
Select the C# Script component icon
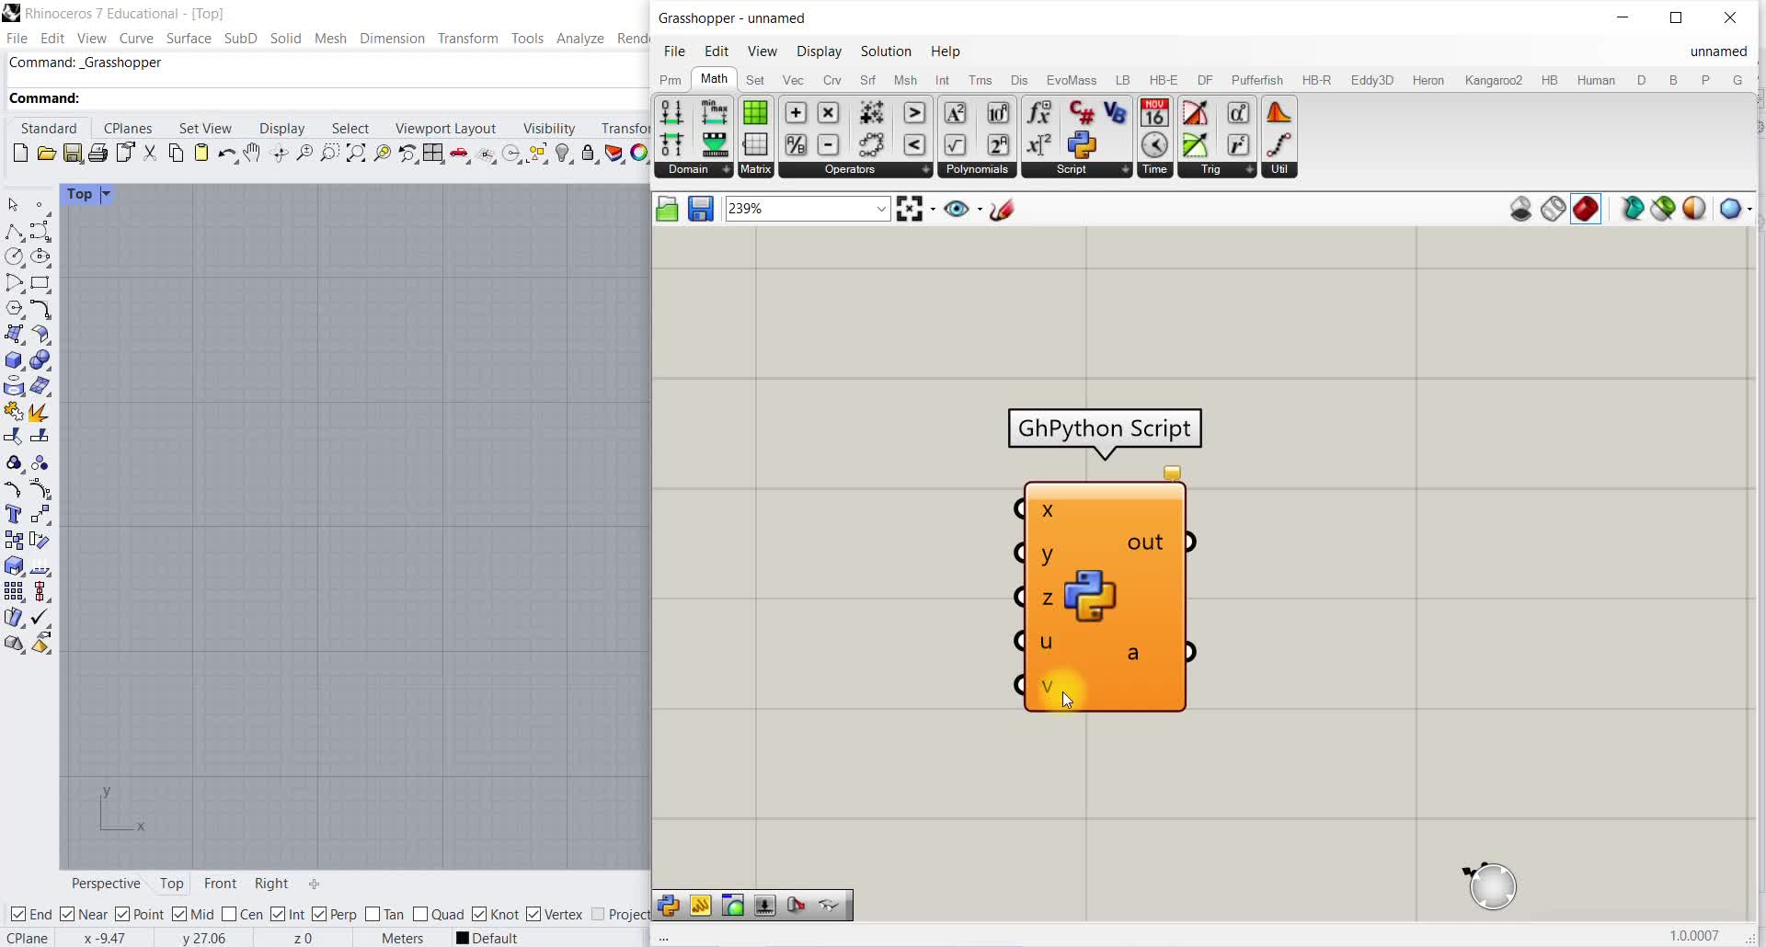(x=1082, y=112)
